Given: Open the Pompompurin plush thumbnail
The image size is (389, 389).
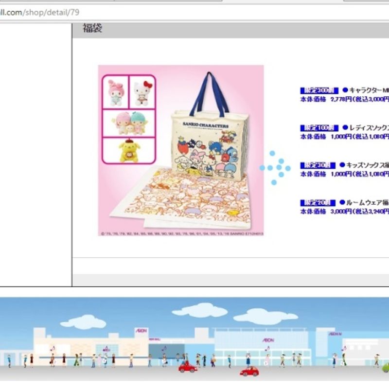Looking at the screenshot, I should click(x=129, y=150).
